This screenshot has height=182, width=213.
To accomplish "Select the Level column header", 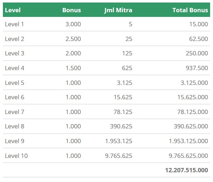I will pos(13,10).
